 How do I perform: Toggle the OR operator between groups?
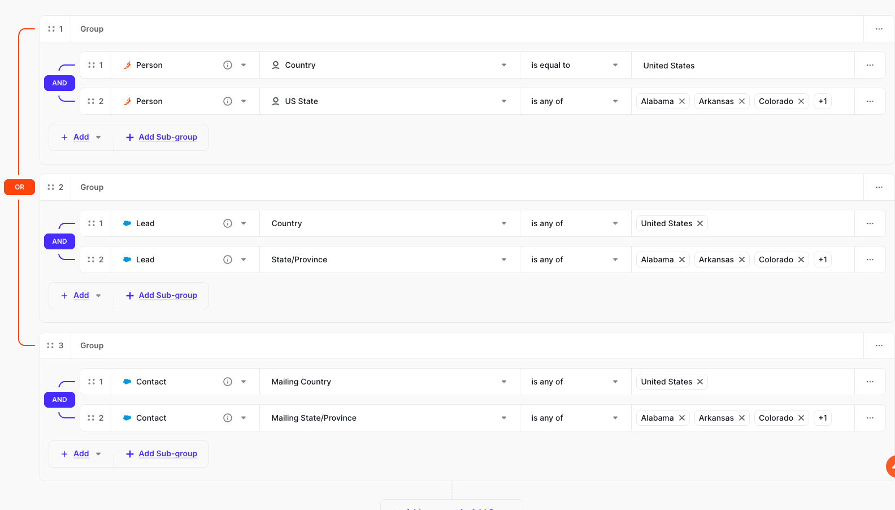pyautogui.click(x=20, y=187)
